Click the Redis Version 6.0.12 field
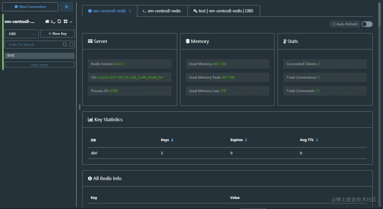 pos(130,64)
